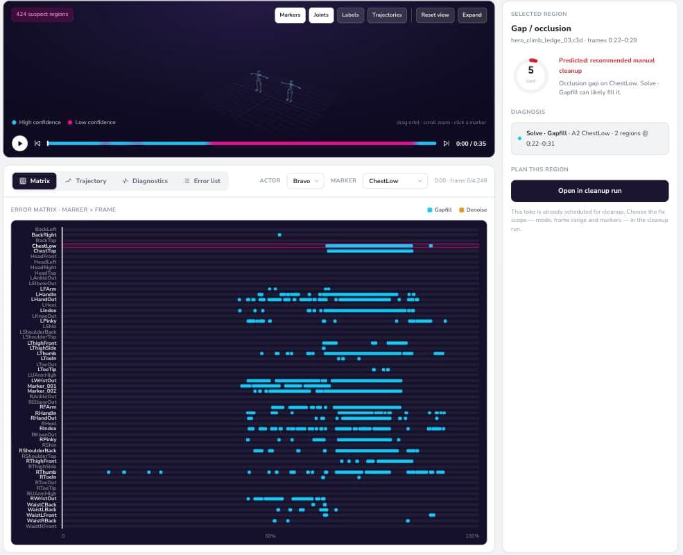Screen dimensions: 683x555
Task: Select the RShoulderBack row label
Action: (x=37, y=451)
